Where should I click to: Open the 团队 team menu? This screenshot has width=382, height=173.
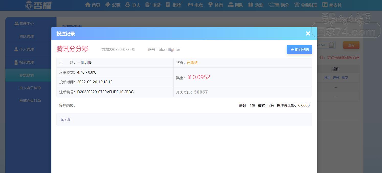click(x=235, y=5)
